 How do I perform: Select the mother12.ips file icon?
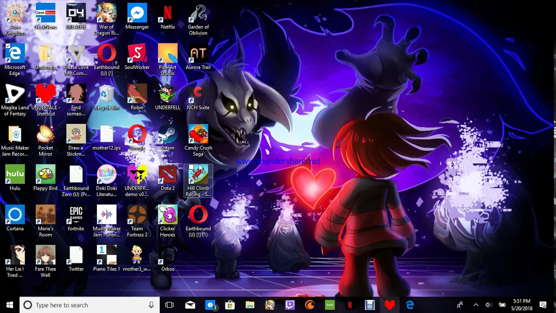(x=106, y=138)
